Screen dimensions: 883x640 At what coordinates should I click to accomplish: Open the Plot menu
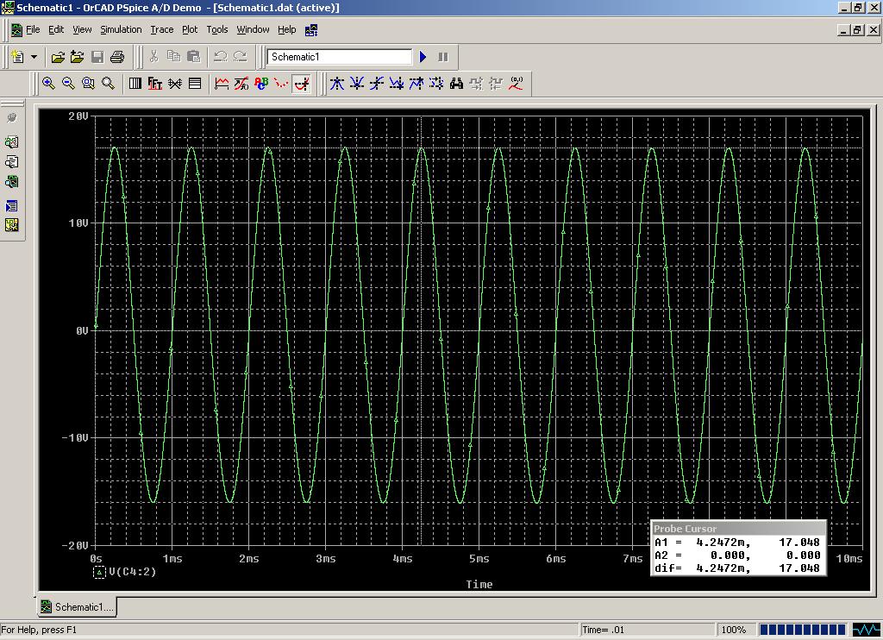click(190, 29)
